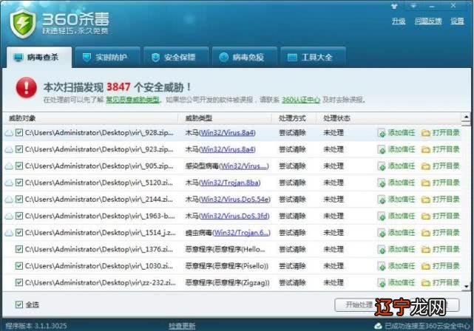Click 添加信任 icon for _1376.zi row
The image size is (474, 331).
coord(382,250)
